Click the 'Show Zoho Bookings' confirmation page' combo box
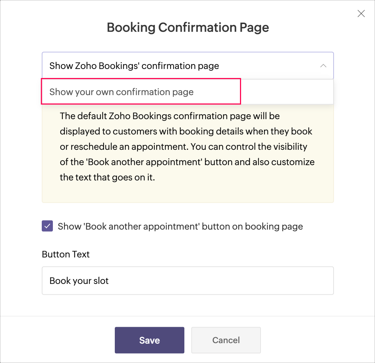Image resolution: width=375 pixels, height=363 pixels. point(188,65)
